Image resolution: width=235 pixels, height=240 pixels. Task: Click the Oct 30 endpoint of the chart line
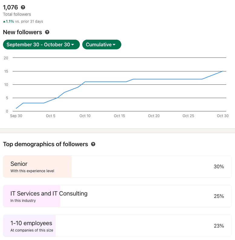pos(223,71)
